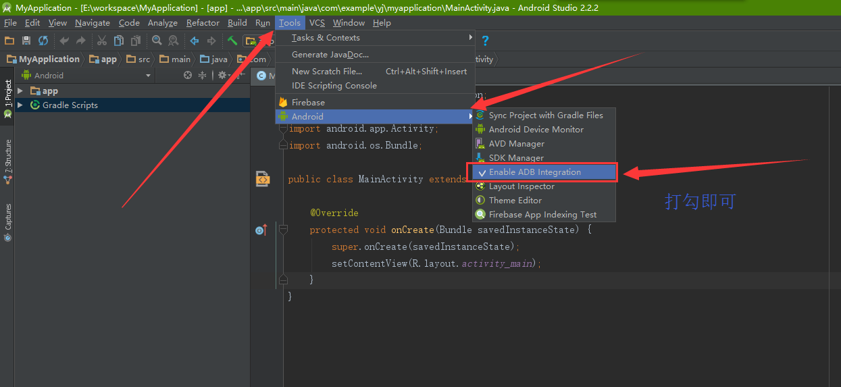The width and height of the screenshot is (841, 387).
Task: Toggle Enable ADB Integration checkmark item
Action: tap(544, 172)
